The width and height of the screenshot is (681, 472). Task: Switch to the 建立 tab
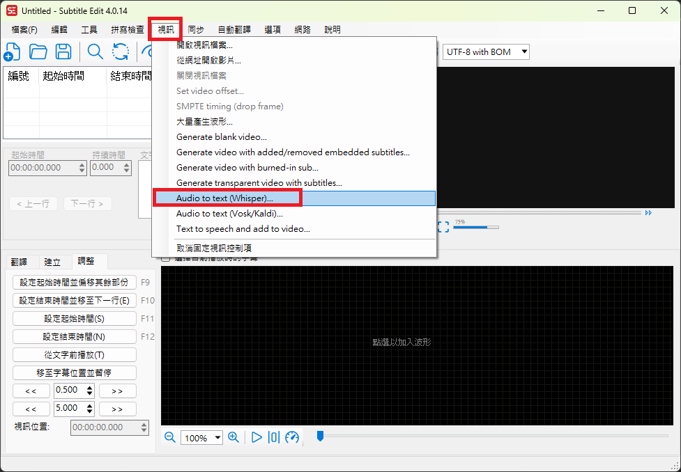click(52, 261)
